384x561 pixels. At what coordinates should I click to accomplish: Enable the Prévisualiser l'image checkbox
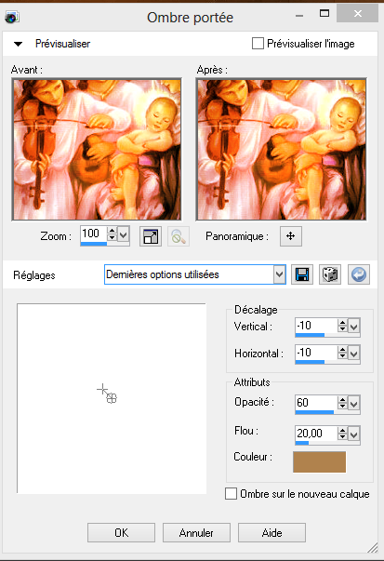pos(258,44)
